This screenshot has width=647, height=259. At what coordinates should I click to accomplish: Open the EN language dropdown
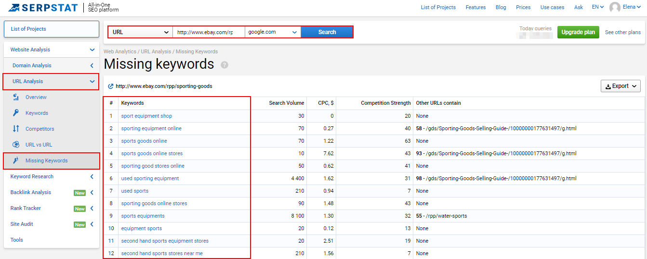coord(598,7)
